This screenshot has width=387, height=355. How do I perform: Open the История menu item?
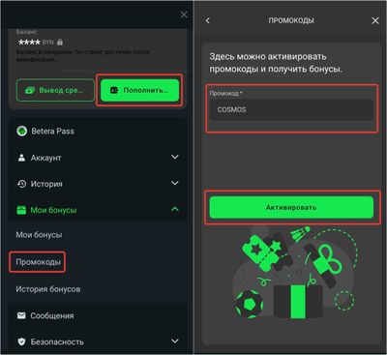click(x=98, y=184)
